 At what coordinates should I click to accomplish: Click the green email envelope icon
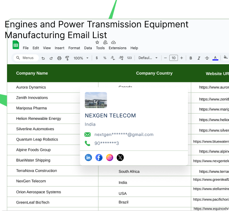click(x=88, y=135)
